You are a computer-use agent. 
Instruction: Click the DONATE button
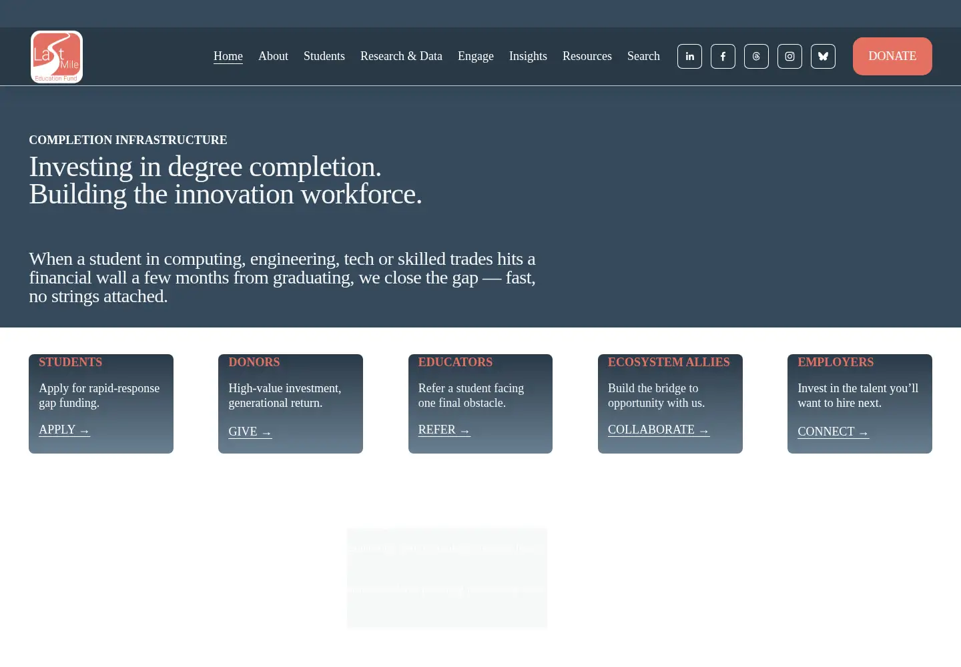[x=892, y=56]
